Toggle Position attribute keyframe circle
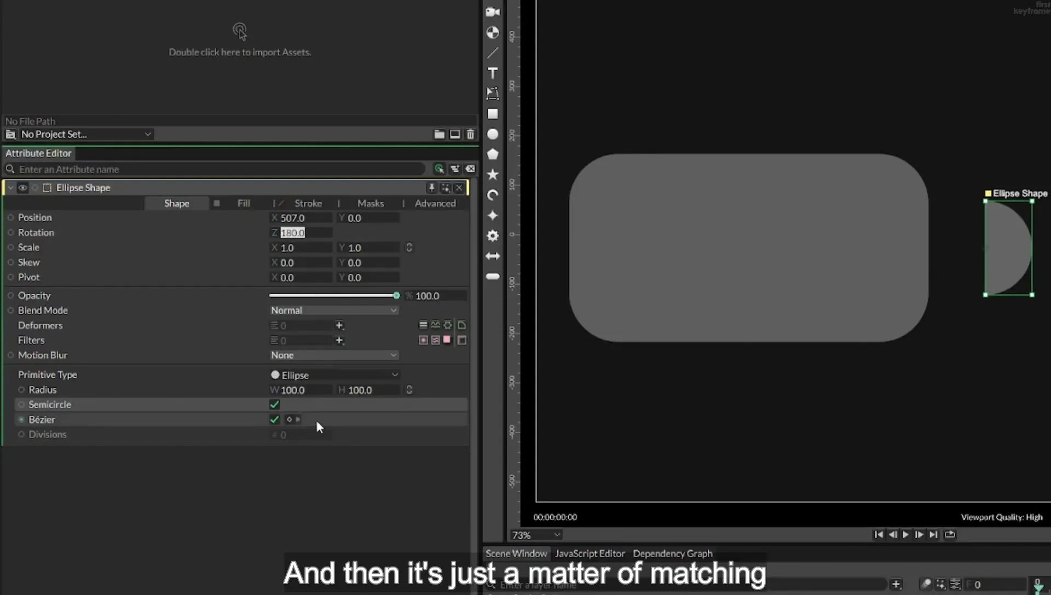This screenshot has height=595, width=1051. point(10,218)
